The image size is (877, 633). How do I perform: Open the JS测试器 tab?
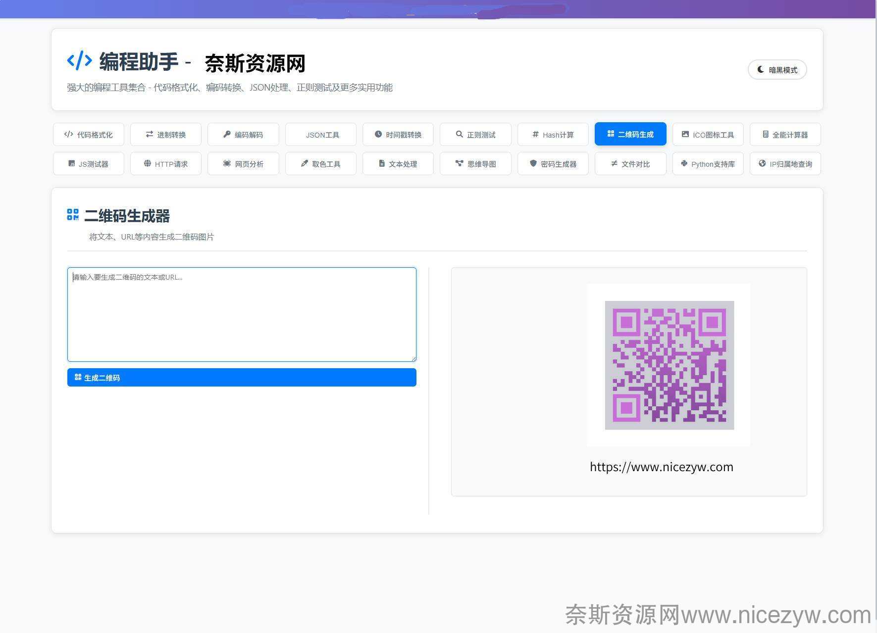[89, 163]
